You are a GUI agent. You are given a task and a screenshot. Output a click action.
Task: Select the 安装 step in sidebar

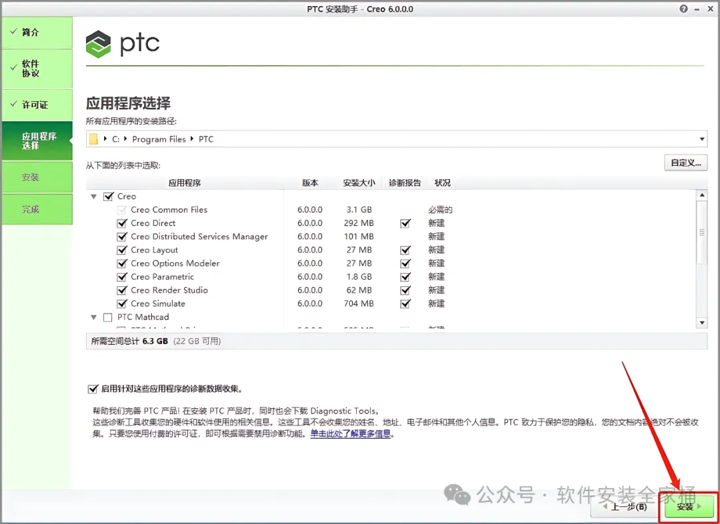click(x=37, y=177)
